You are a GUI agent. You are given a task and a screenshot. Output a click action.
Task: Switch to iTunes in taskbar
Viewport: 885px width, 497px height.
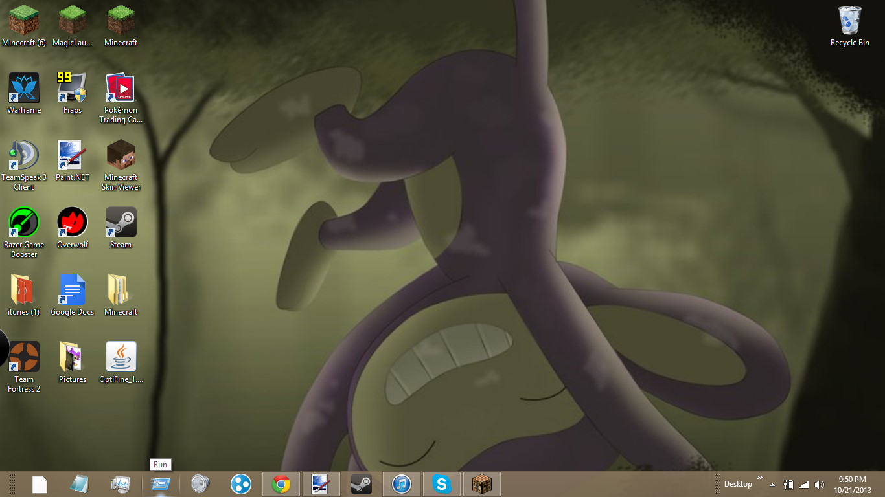pos(402,484)
